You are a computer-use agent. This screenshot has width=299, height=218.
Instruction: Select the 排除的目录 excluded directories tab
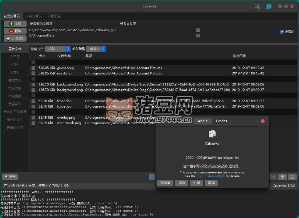click(33, 16)
